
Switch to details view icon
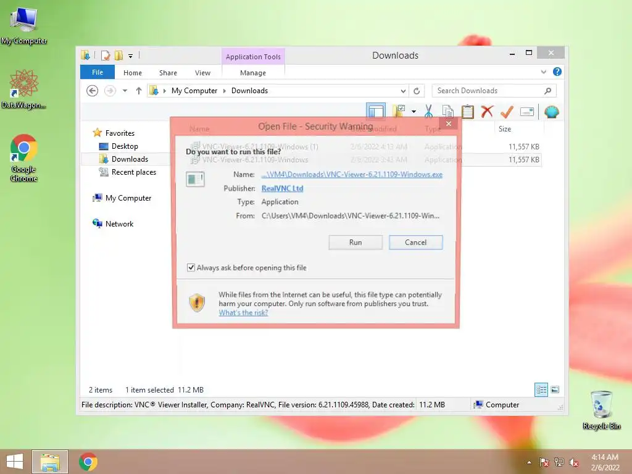pos(541,389)
